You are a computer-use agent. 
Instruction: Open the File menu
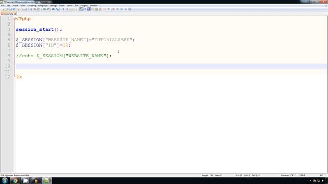pos(3,6)
